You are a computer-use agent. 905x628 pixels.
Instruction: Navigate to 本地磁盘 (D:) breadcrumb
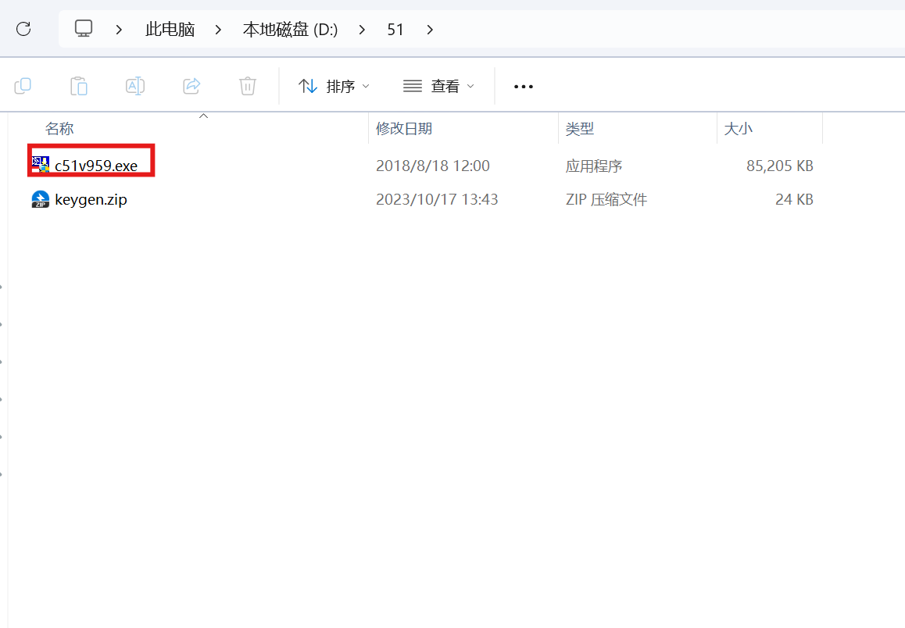(x=290, y=30)
